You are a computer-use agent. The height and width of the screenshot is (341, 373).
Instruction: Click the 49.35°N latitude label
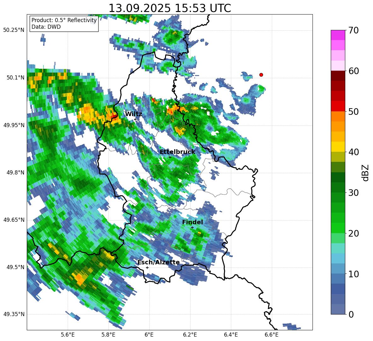pos(14,314)
